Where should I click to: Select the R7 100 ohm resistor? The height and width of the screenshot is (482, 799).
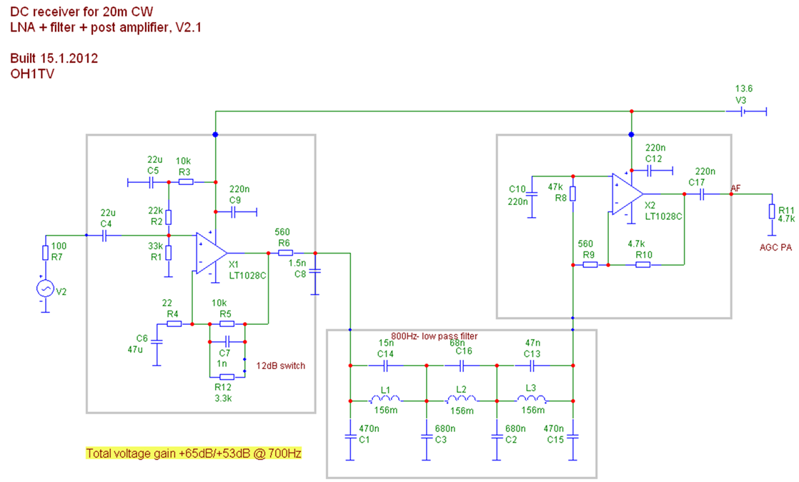(44, 253)
